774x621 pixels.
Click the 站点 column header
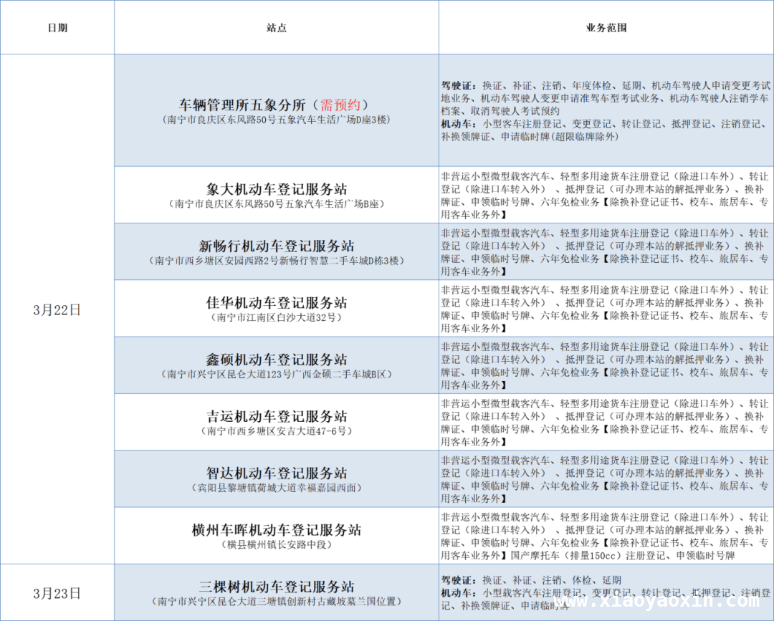(277, 28)
